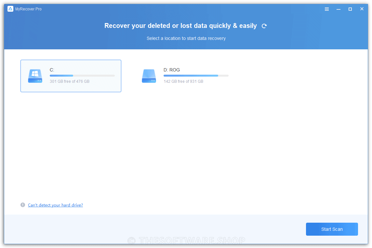Open the hamburger menu in the title bar
This screenshot has width=372, height=248.
327,9
